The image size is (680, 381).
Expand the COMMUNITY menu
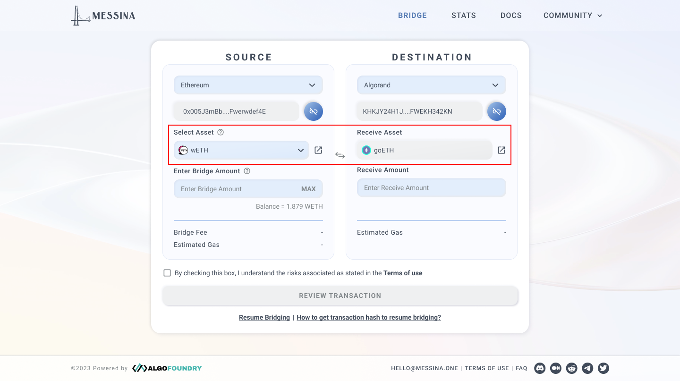coord(573,16)
